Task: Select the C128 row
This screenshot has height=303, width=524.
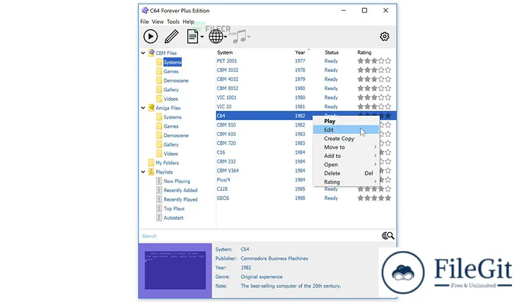Action: [306, 189]
